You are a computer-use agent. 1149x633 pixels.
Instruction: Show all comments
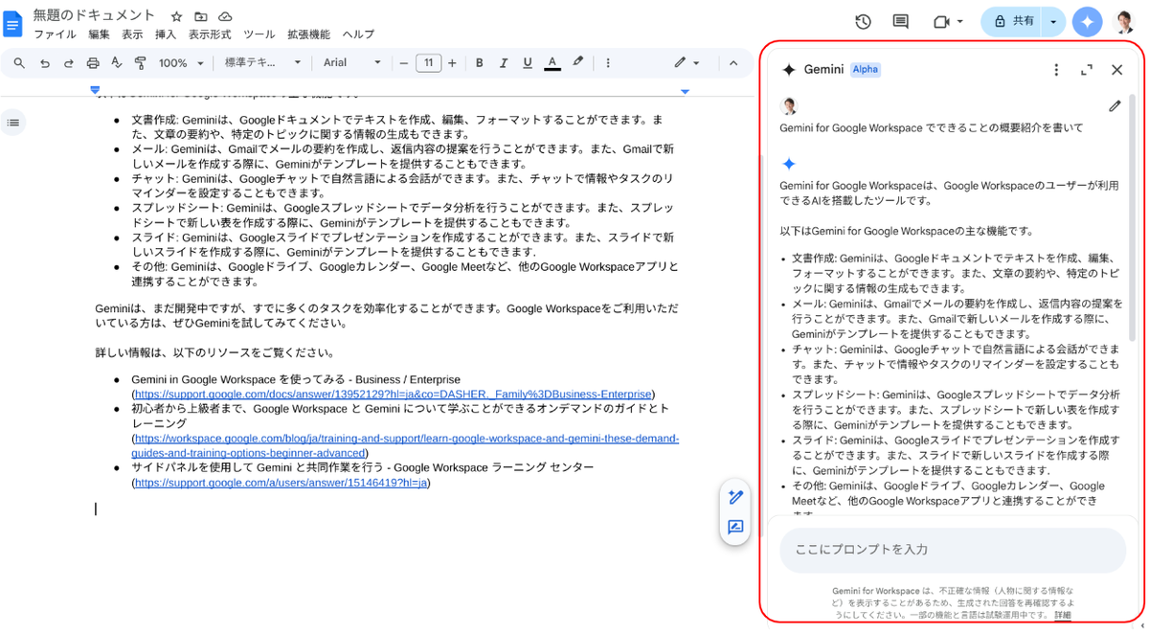900,21
